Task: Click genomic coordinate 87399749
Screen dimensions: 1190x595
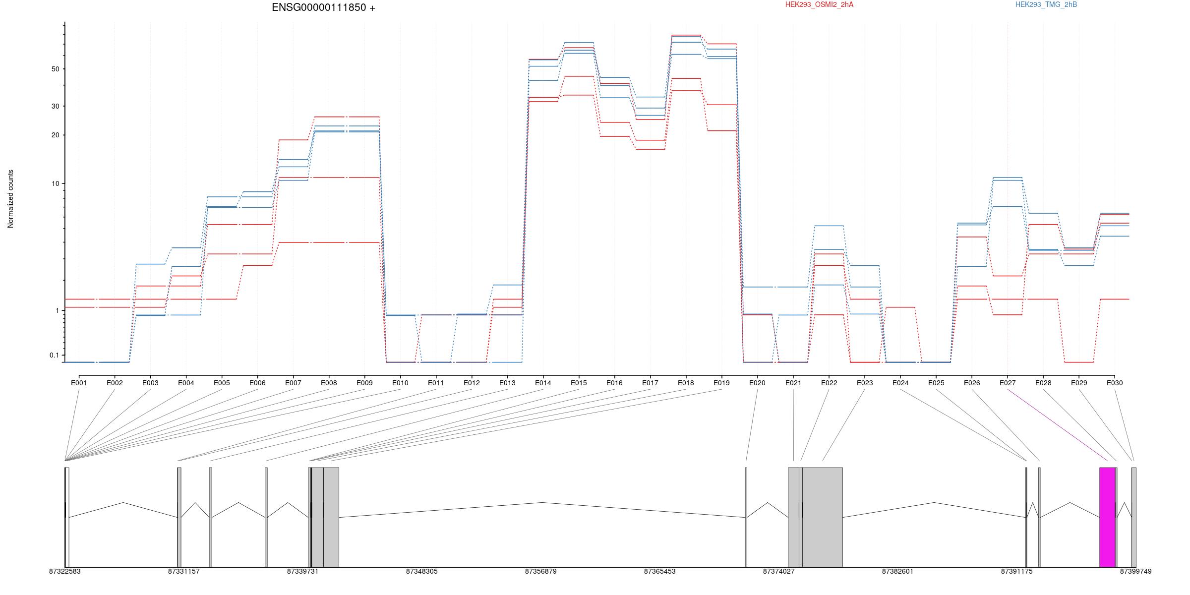Action: click(x=1136, y=571)
